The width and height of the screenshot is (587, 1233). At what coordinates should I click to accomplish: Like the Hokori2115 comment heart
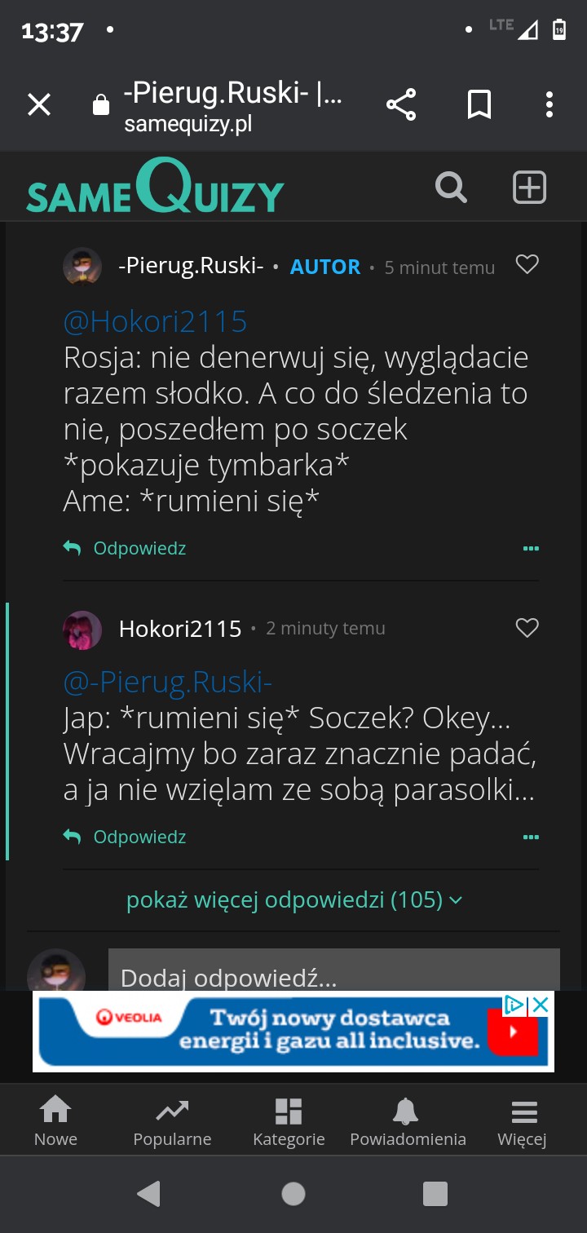pyautogui.click(x=527, y=628)
